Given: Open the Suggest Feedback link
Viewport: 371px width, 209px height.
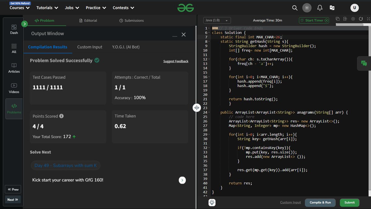Looking at the screenshot, I should (x=176, y=61).
